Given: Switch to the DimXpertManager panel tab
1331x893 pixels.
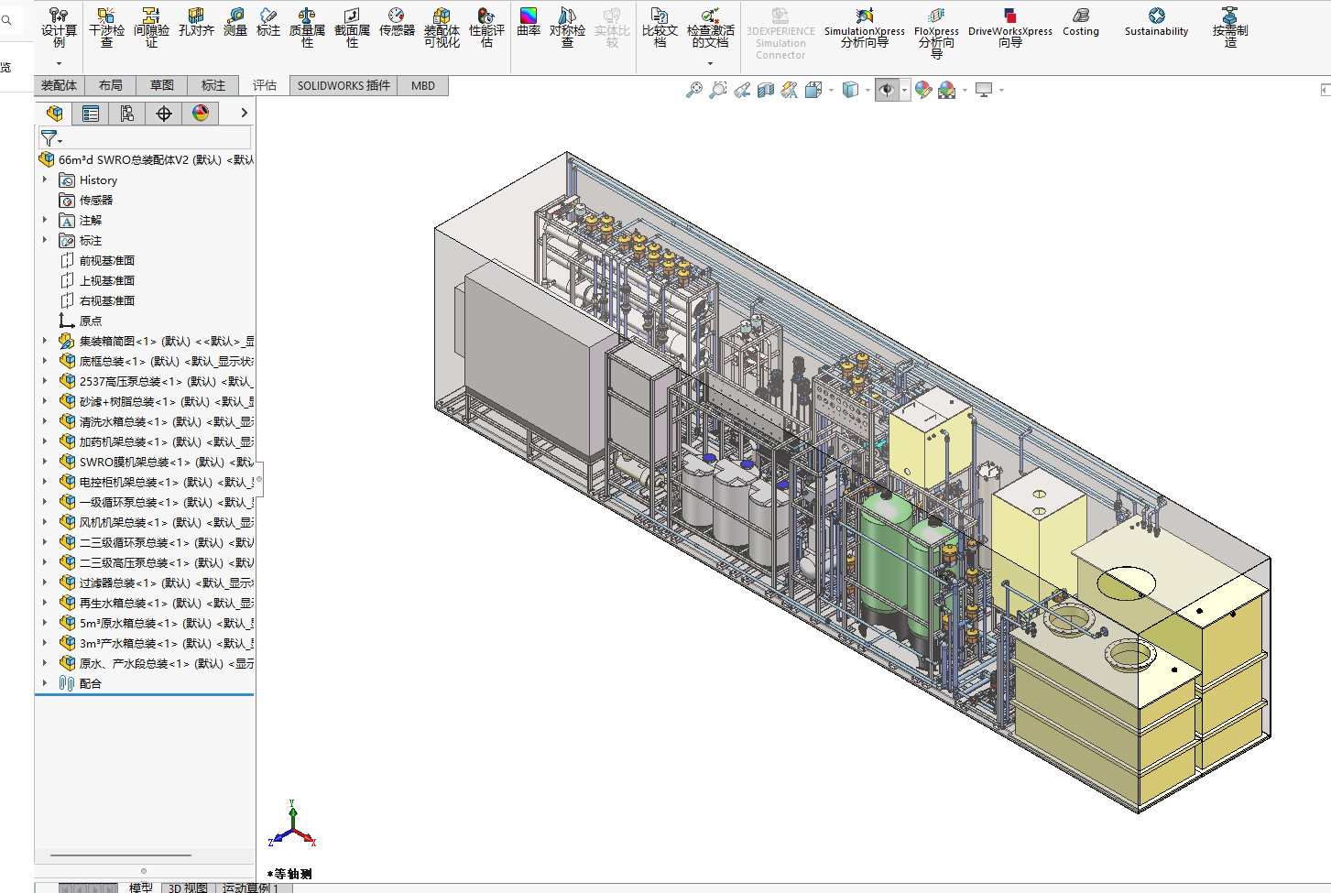Looking at the screenshot, I should tap(164, 114).
